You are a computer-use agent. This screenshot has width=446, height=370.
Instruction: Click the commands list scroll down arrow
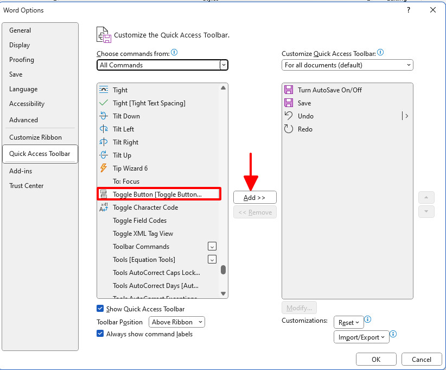click(x=224, y=294)
